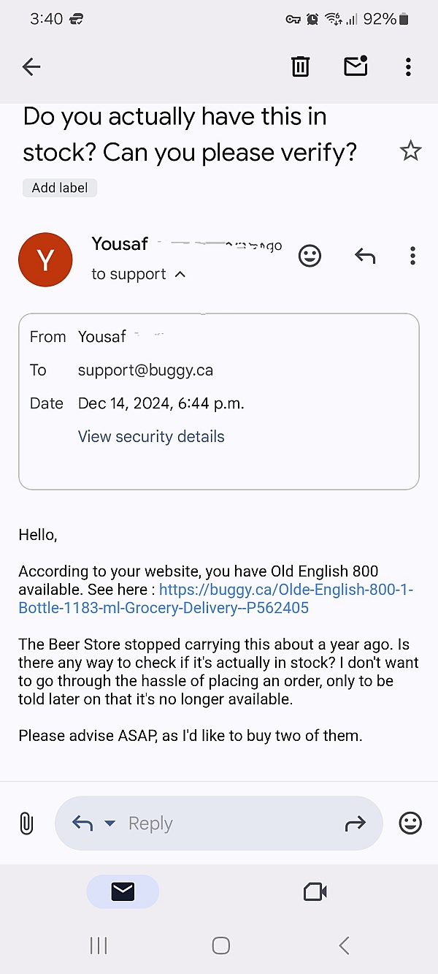Tap the sender avatar Y
This screenshot has height=974, width=438.
coord(45,259)
